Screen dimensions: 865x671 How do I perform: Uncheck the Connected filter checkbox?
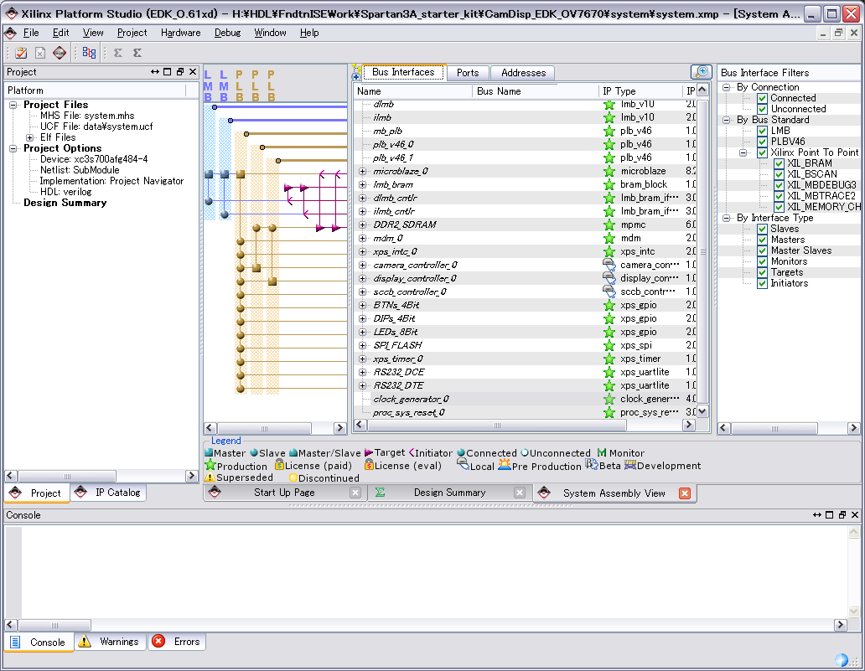pos(763,98)
